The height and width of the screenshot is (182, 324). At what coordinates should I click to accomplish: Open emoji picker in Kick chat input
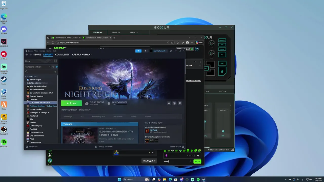(x=198, y=155)
